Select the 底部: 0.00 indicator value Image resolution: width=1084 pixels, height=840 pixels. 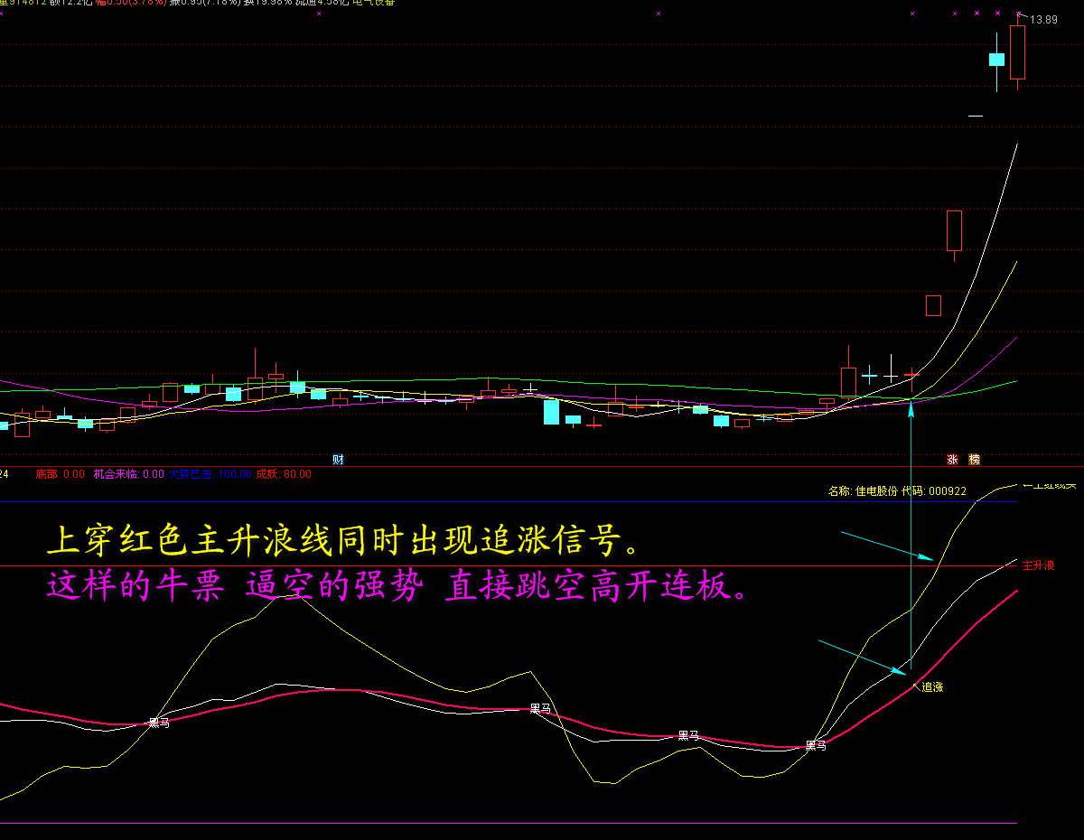click(60, 473)
